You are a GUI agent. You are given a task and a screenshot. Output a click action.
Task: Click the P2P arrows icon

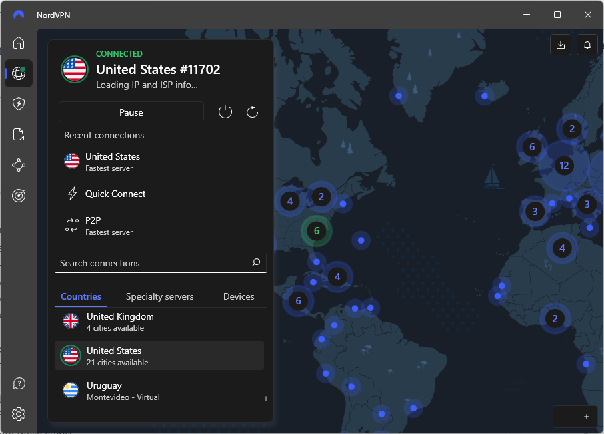pos(72,225)
